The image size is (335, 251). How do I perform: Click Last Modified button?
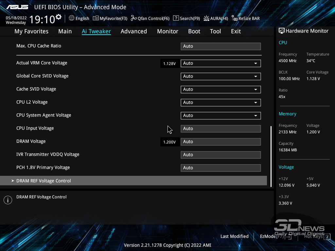[x=234, y=236]
